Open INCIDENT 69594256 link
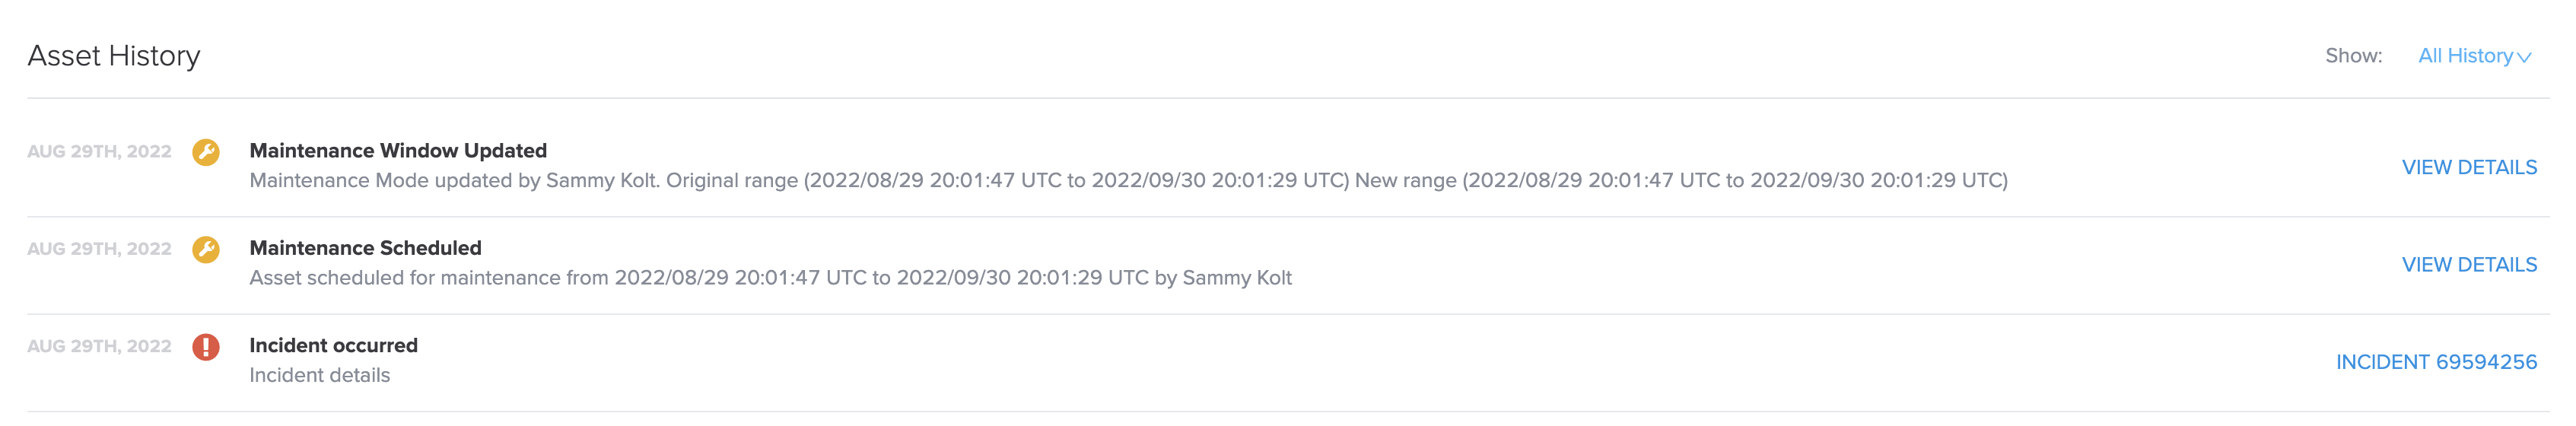This screenshot has width=2576, height=426. click(x=2436, y=362)
